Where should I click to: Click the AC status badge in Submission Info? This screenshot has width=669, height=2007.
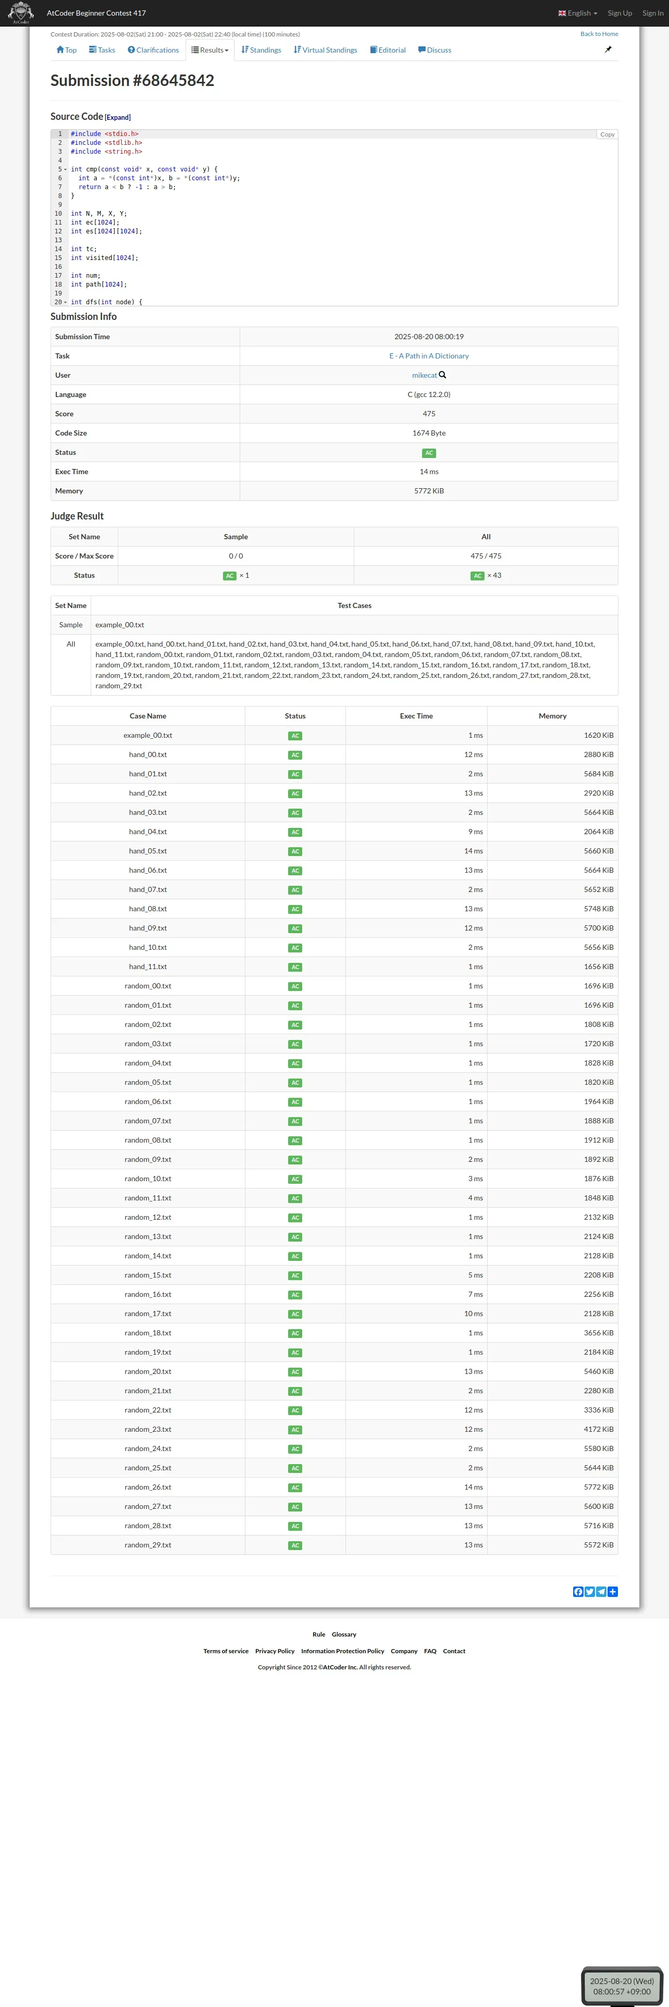click(429, 453)
